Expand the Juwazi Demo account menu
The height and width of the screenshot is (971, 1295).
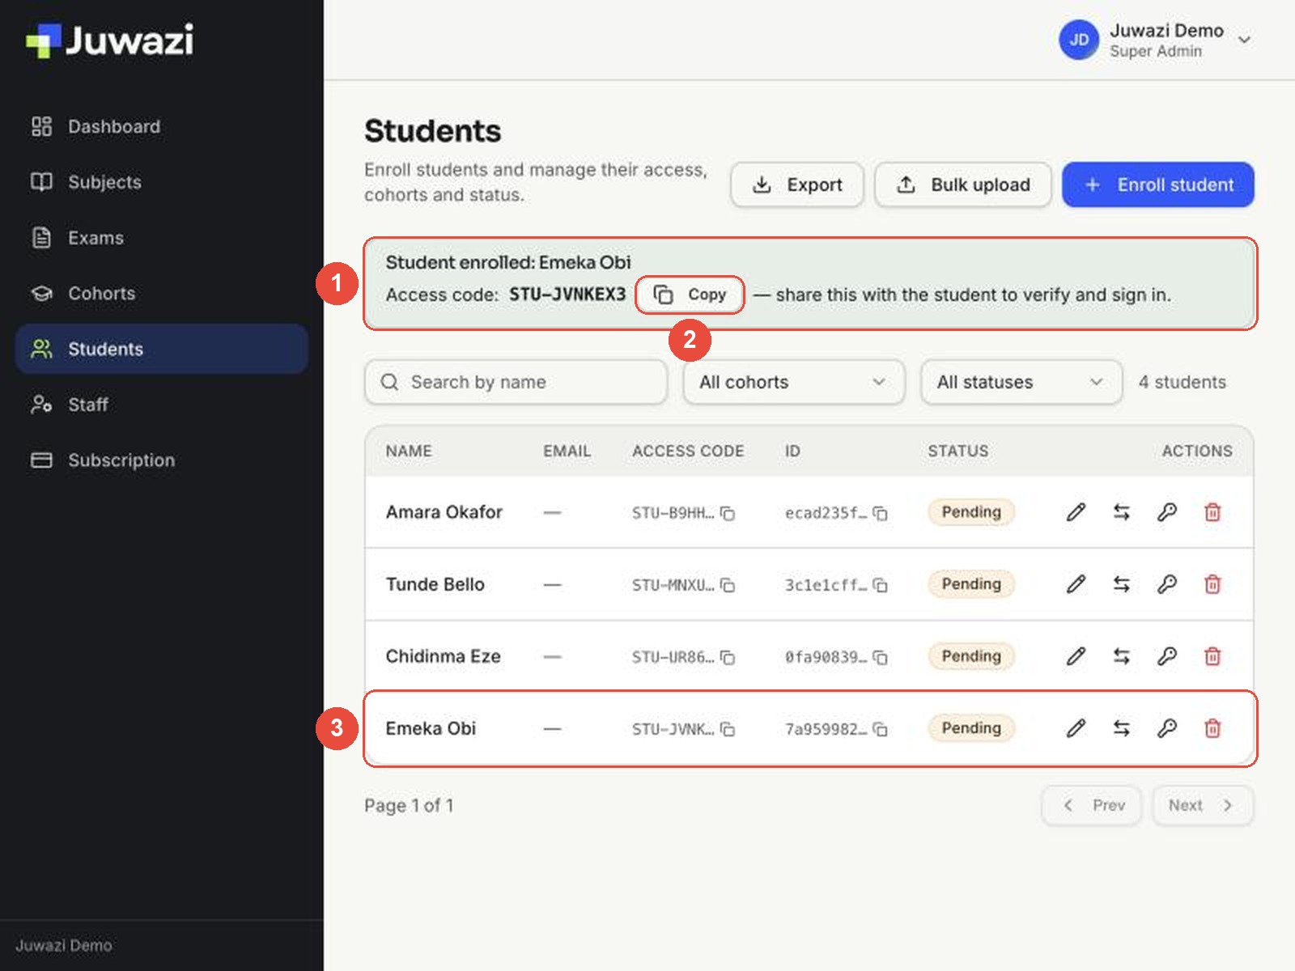click(x=1156, y=40)
